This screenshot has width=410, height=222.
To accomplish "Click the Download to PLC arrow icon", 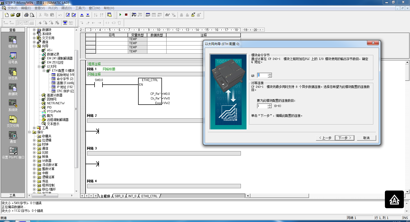I will [x=88, y=15].
